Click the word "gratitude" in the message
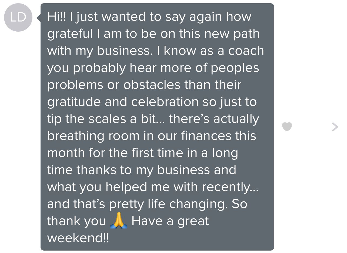Image resolution: width=347 pixels, height=253 pixels. pyautogui.click(x=74, y=102)
